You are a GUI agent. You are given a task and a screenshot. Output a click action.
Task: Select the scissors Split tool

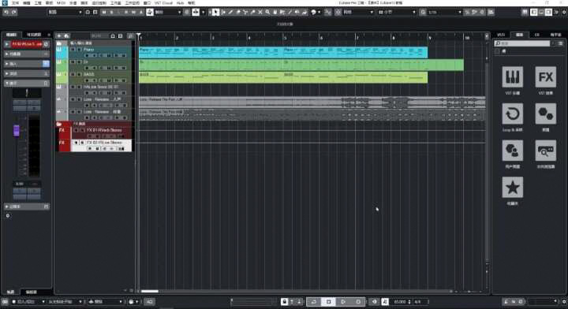tap(245, 12)
